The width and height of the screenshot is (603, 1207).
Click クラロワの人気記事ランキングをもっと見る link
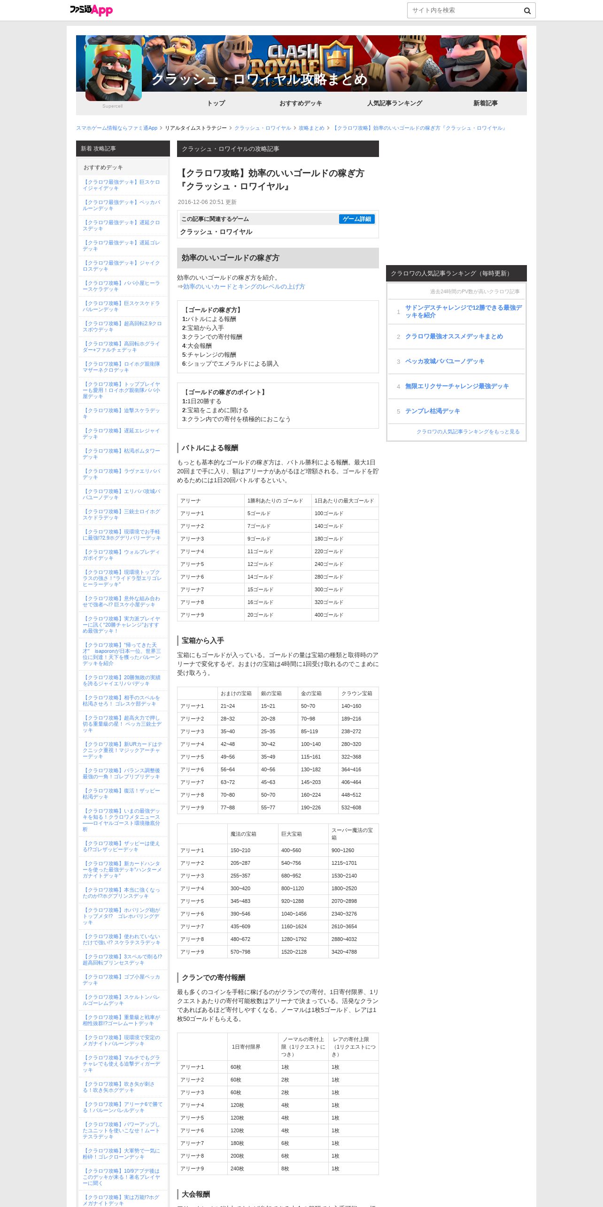[x=468, y=431]
